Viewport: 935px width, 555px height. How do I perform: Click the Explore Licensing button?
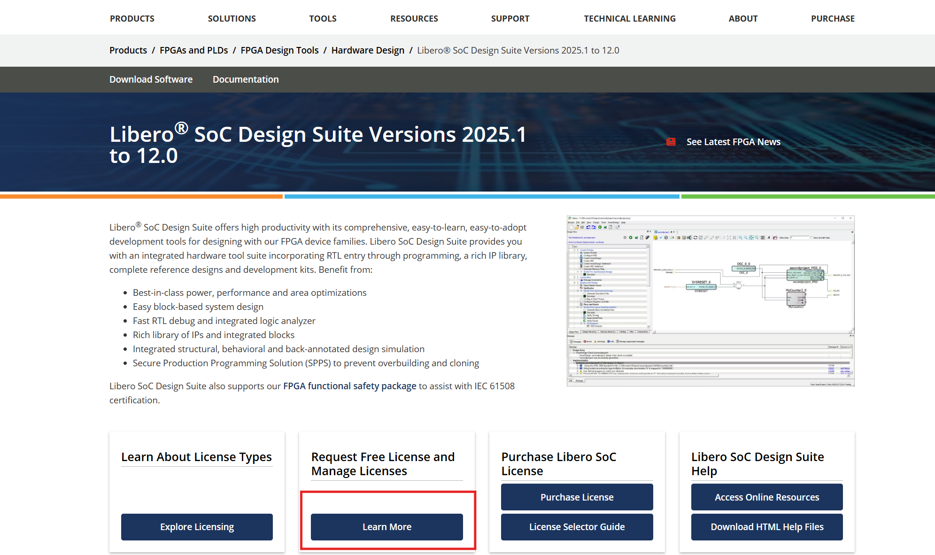click(197, 527)
